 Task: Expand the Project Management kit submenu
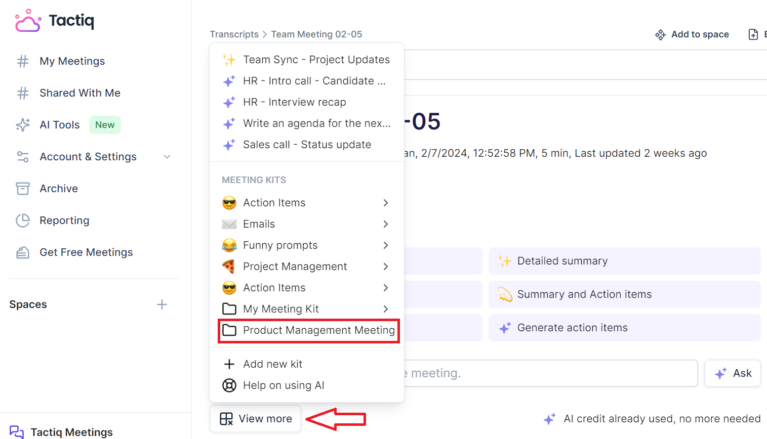[385, 267]
